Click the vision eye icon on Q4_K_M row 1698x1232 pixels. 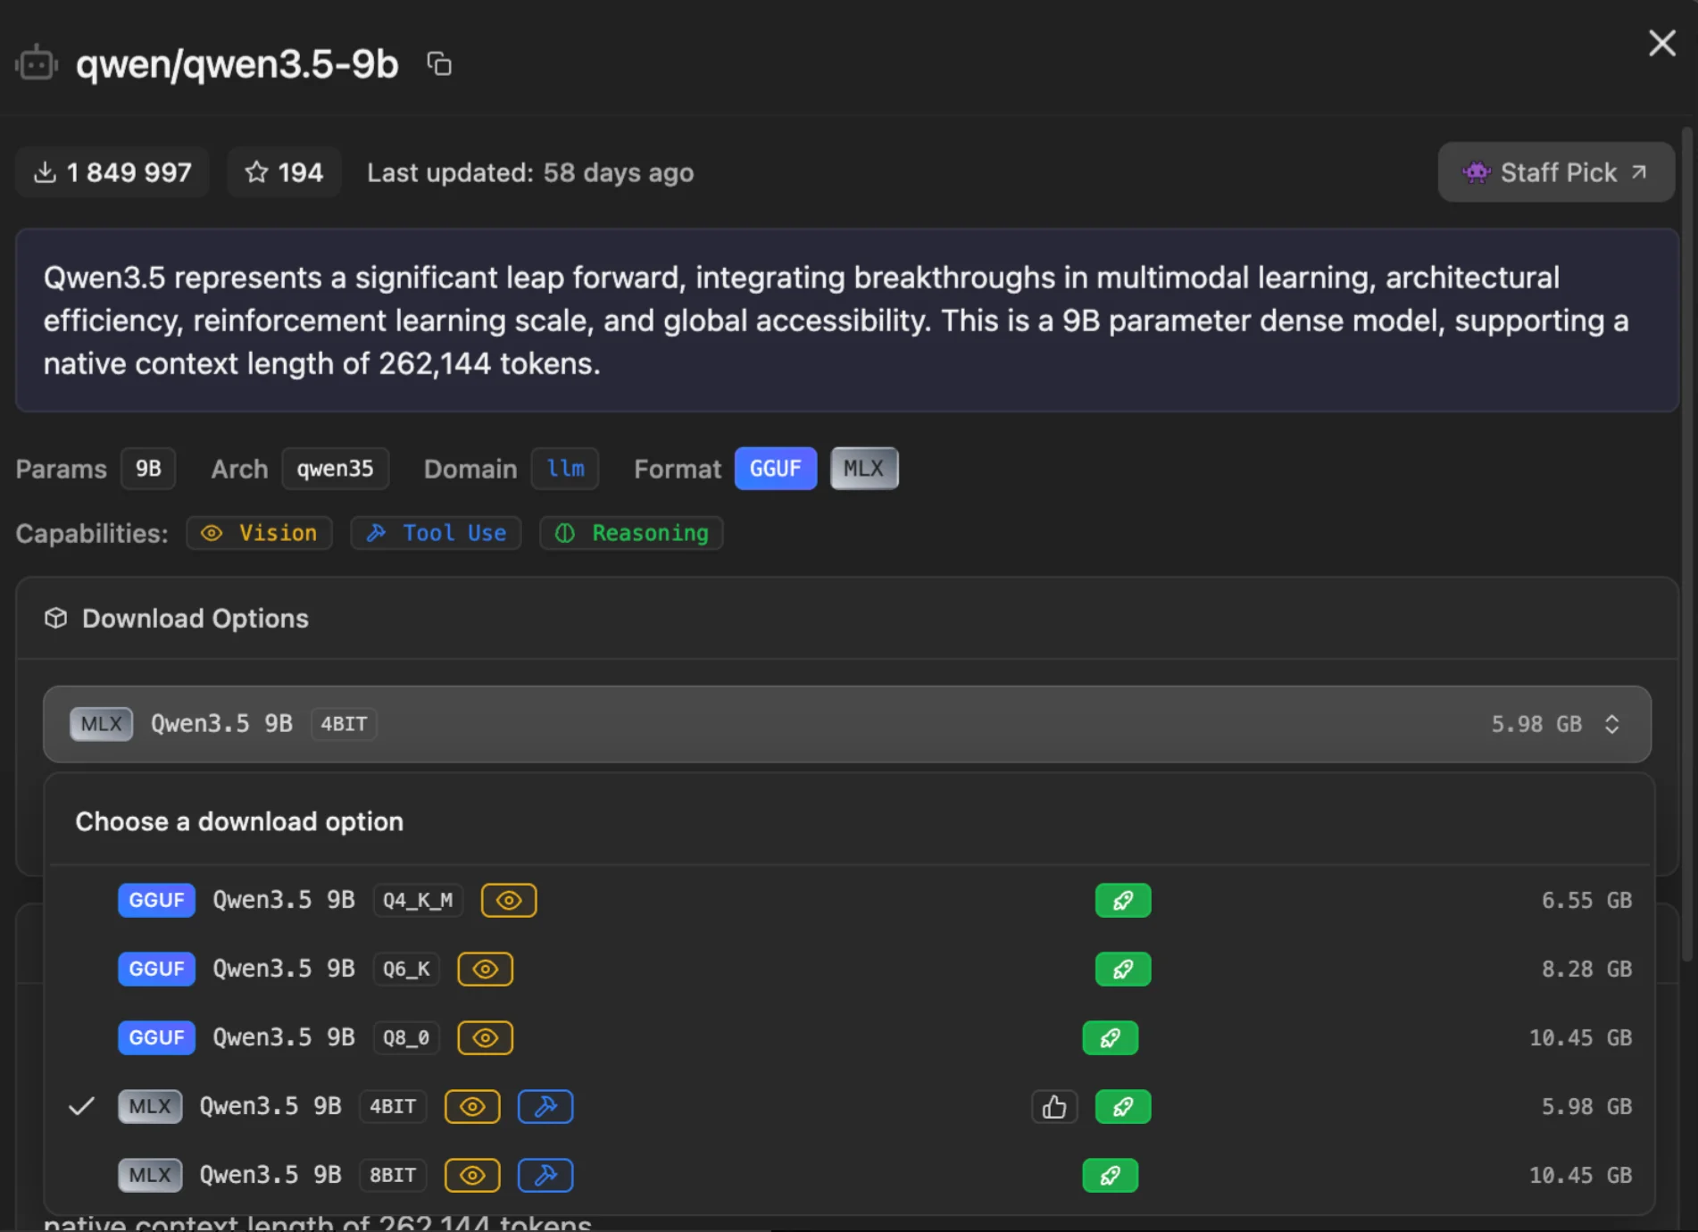click(509, 900)
